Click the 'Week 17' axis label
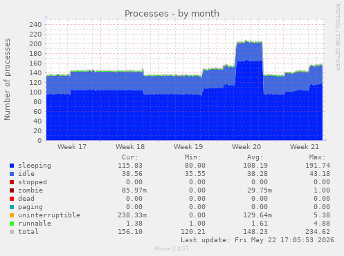Screen dimensions: 344x256 click(x=72, y=147)
